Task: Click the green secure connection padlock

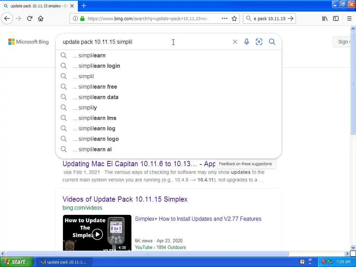Action: (82, 19)
